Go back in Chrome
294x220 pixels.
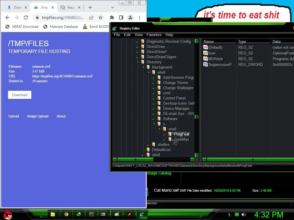(x=7, y=17)
